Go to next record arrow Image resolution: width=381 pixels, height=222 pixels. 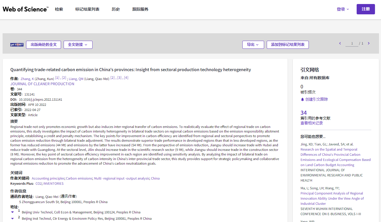tap(369, 43)
